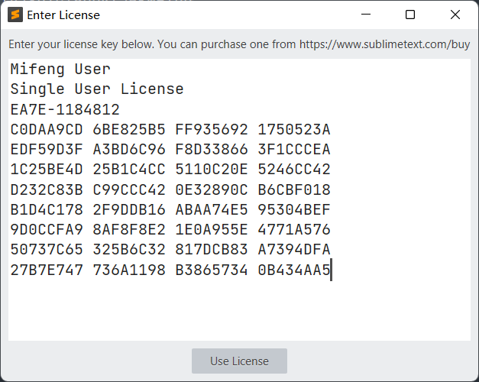Click the 3F1CCCEA key block

(294, 149)
